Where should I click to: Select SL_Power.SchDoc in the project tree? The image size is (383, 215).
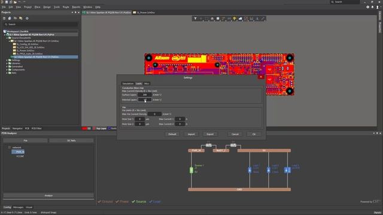(25, 50)
